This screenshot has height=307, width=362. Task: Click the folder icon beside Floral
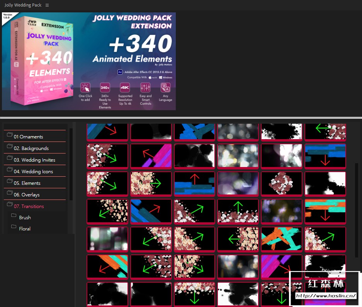coord(14,226)
